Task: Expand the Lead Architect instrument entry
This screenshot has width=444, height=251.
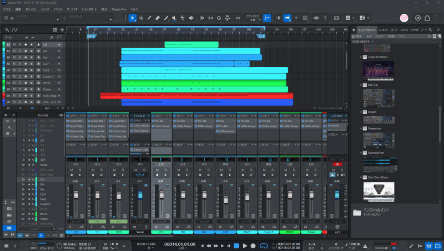Action: coord(361,57)
